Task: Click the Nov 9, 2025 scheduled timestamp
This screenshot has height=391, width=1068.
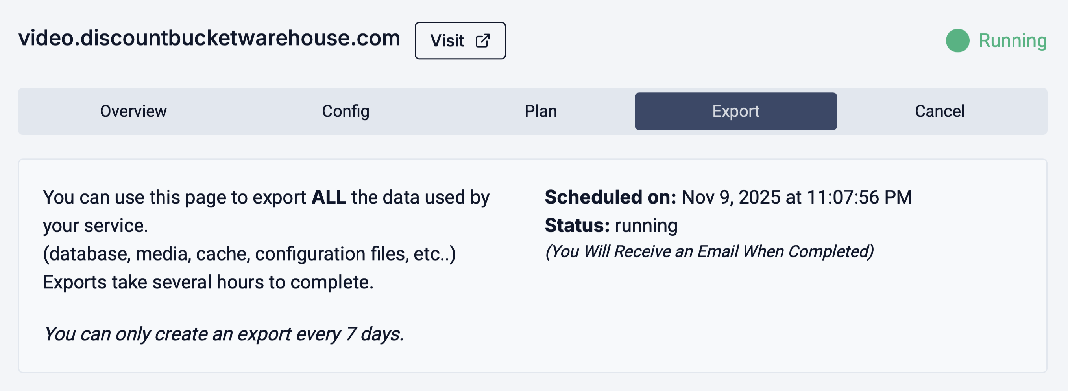Action: tap(796, 197)
